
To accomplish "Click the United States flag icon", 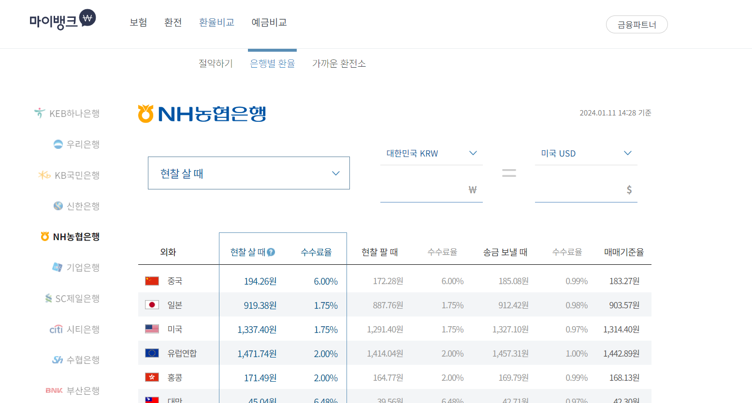I will click(152, 329).
